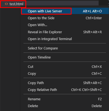This screenshot has height=111, width=109.
Task: Click the Open With... menu entry
Action: pos(65,25)
